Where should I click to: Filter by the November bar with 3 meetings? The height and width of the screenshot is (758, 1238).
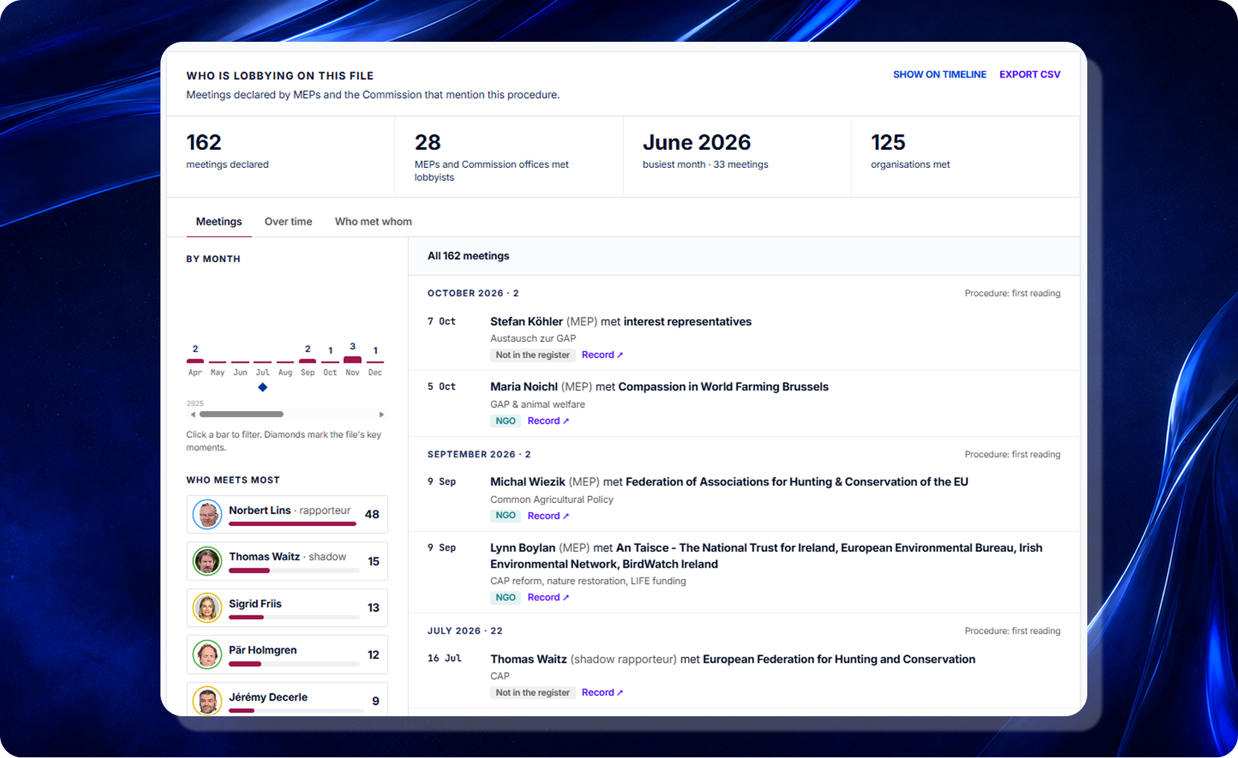(x=352, y=360)
